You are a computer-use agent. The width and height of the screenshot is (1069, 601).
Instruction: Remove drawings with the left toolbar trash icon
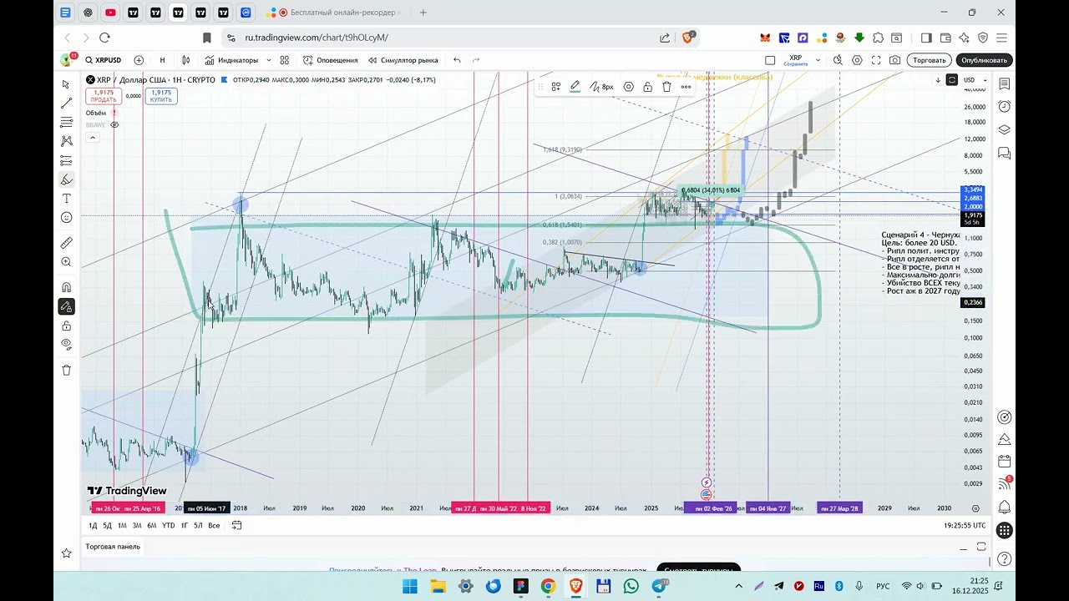pyautogui.click(x=66, y=370)
